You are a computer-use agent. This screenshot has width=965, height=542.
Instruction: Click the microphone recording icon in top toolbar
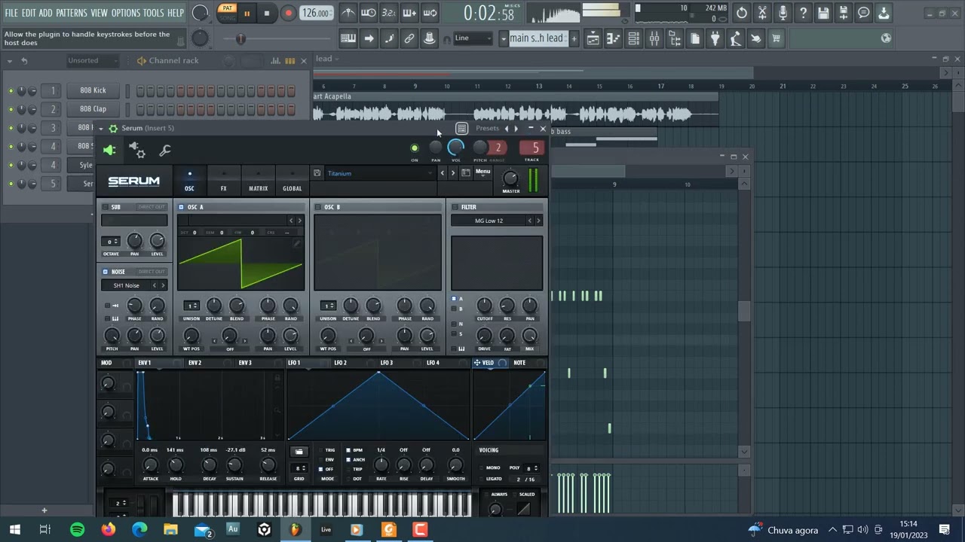tap(783, 13)
